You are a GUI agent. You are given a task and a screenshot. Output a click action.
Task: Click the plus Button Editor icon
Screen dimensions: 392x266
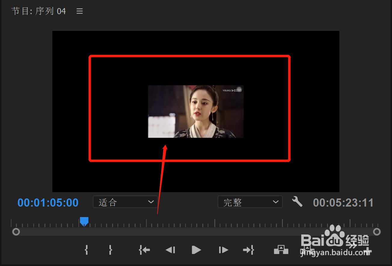[368, 251]
